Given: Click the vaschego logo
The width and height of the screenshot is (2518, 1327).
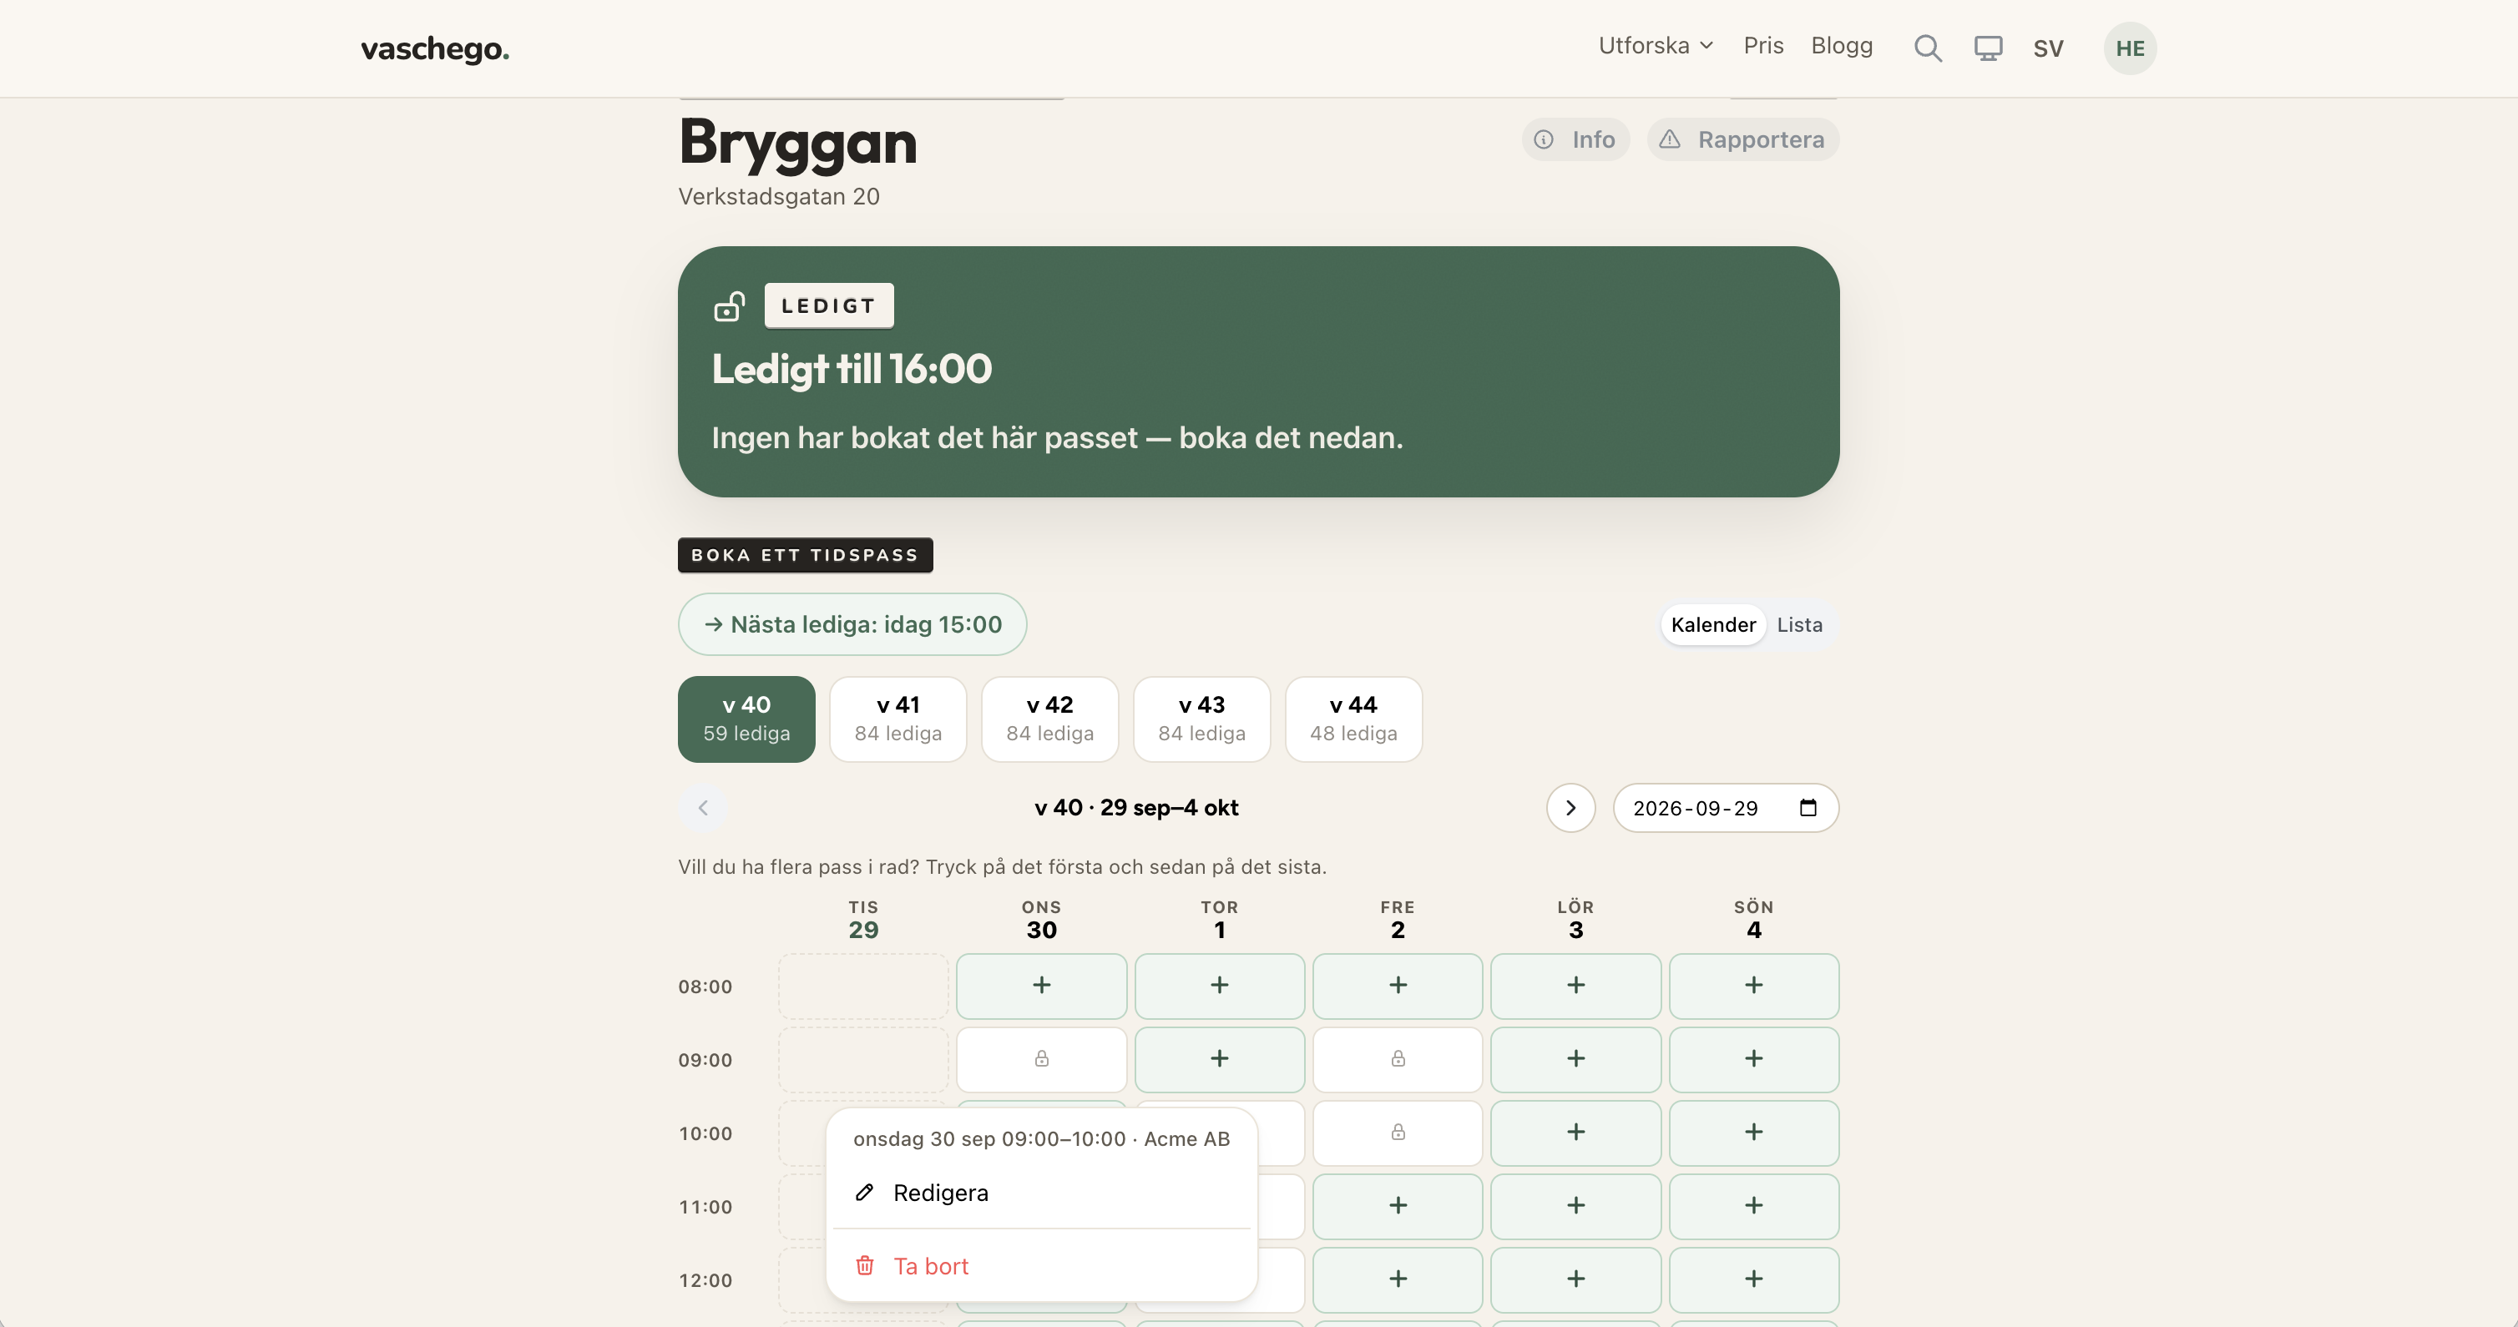Looking at the screenshot, I should coord(435,49).
